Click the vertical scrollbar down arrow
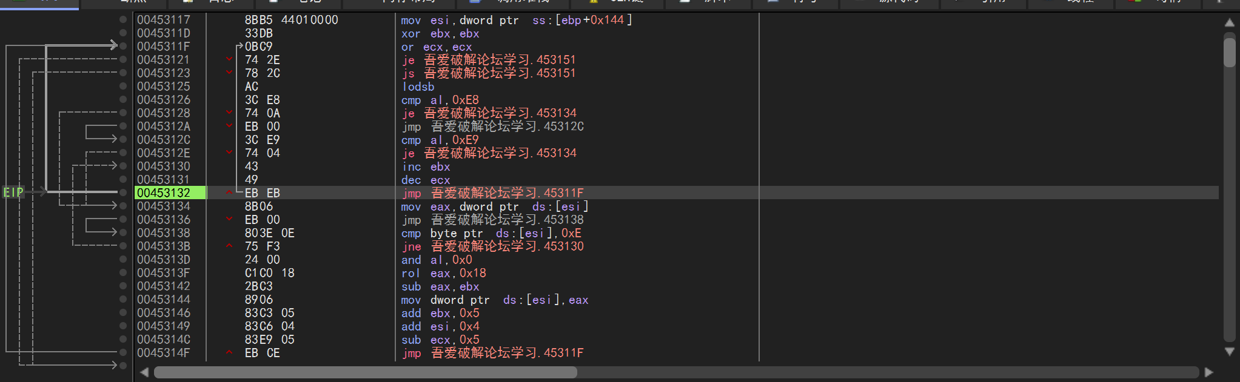The image size is (1240, 382). pos(1229,352)
